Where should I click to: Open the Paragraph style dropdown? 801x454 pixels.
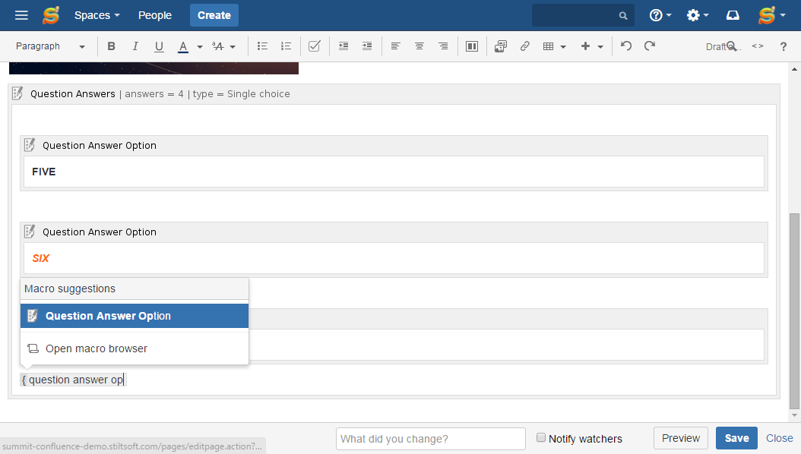click(x=50, y=46)
